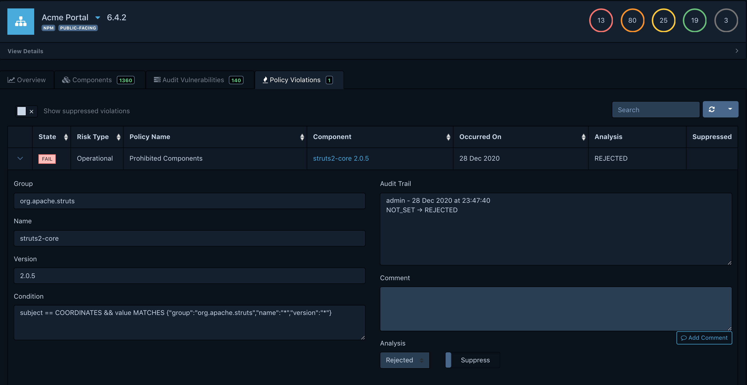Image resolution: width=747 pixels, height=385 pixels.
Task: Click the yellow severity circle showing 25
Action: click(663, 20)
